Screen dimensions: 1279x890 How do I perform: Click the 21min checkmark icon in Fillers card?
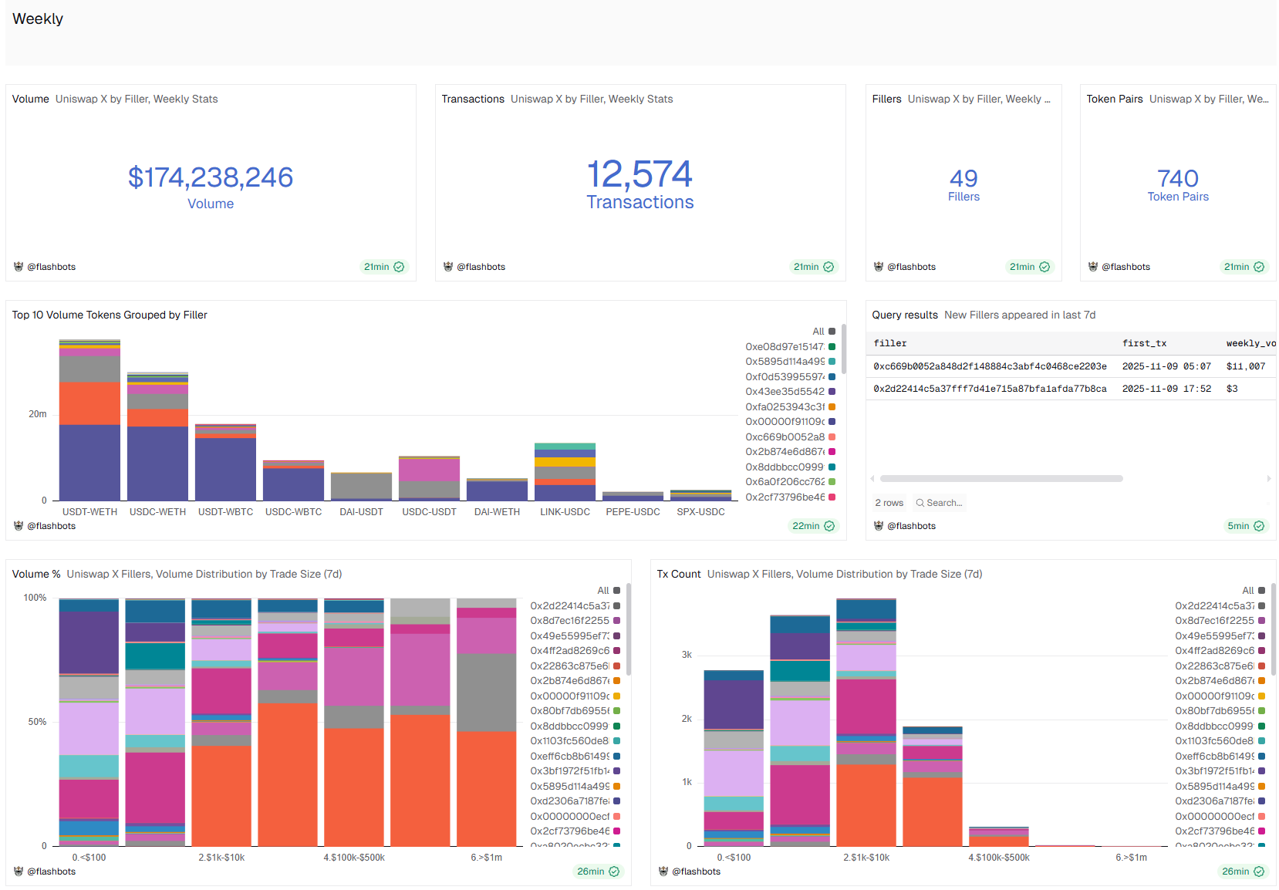click(1044, 267)
